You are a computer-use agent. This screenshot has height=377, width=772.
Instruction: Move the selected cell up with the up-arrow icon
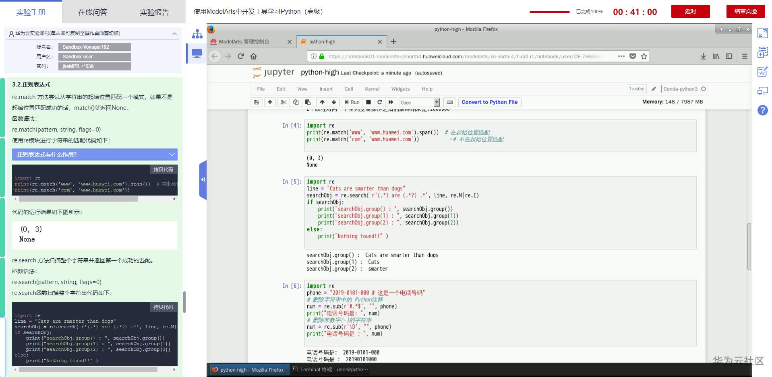point(321,102)
